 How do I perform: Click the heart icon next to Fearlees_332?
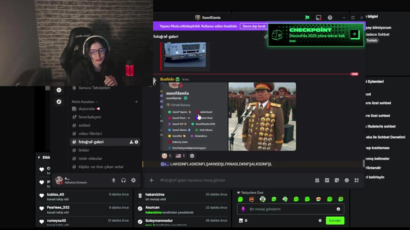pyautogui.click(x=42, y=209)
